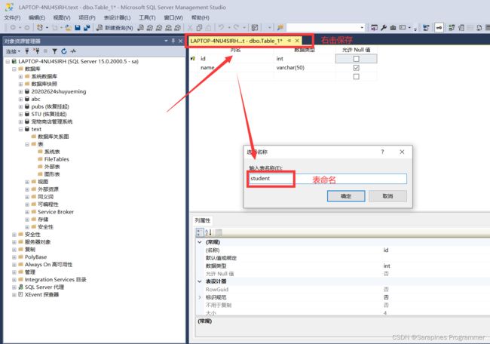Click the varchar(50) data type cell

(x=305, y=68)
